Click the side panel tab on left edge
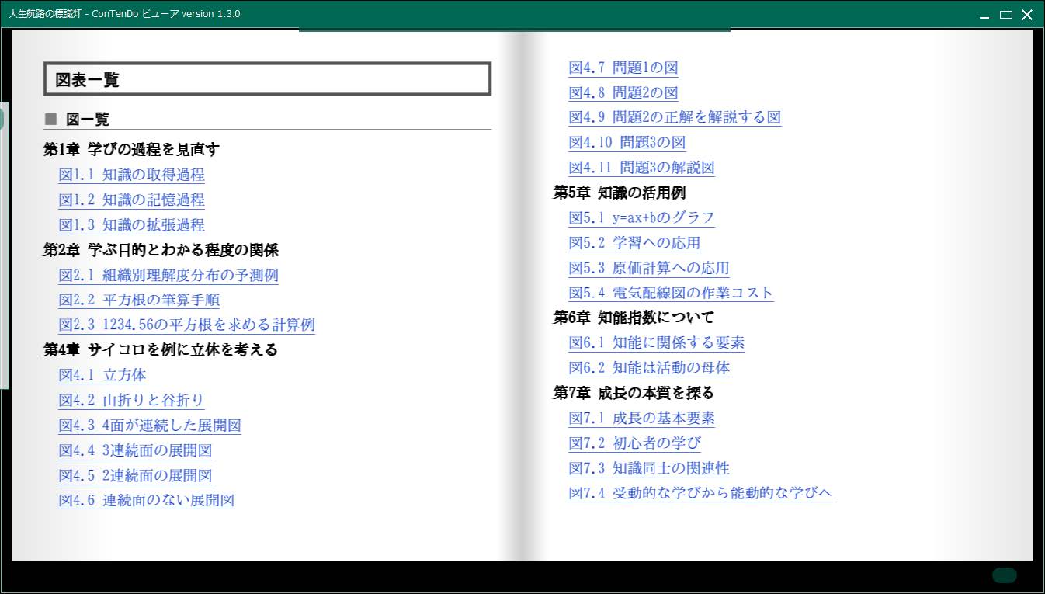Viewport: 1045px width, 594px height. coord(2,119)
